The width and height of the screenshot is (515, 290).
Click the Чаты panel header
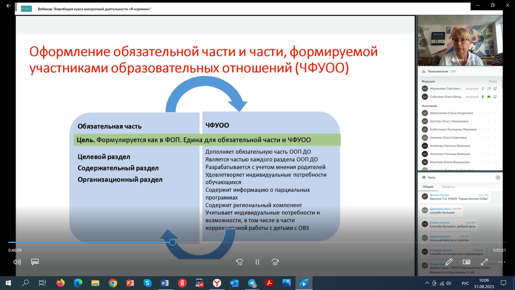point(431,178)
